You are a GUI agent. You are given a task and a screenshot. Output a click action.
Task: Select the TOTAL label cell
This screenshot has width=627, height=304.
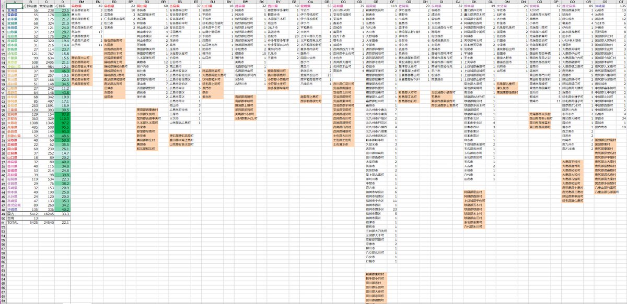click(15, 223)
